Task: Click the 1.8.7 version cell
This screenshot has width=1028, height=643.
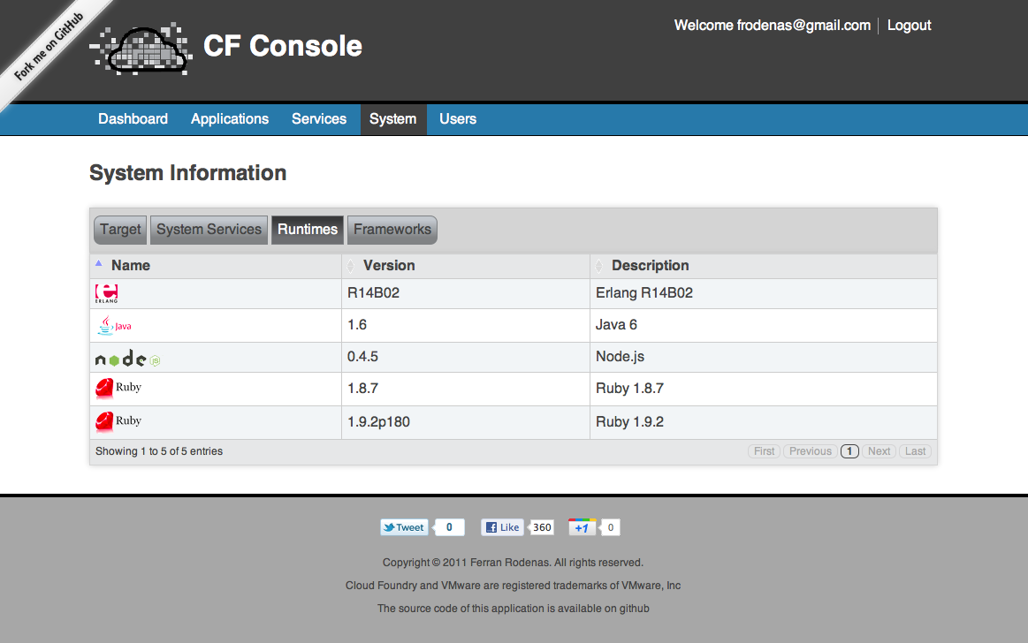Action: pos(466,389)
